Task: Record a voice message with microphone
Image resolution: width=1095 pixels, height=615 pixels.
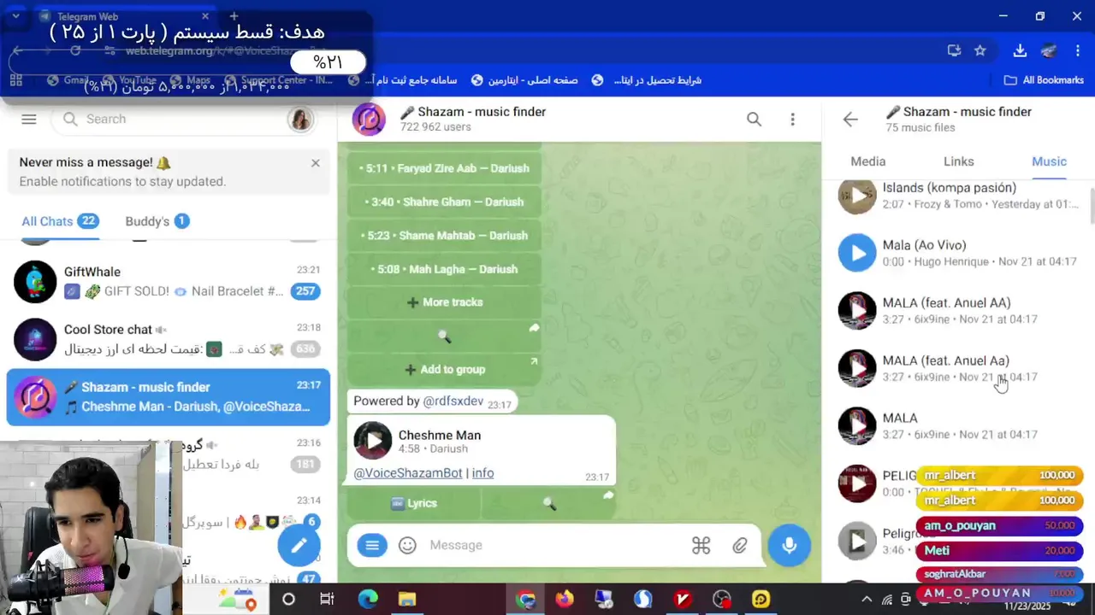Action: [x=789, y=546]
